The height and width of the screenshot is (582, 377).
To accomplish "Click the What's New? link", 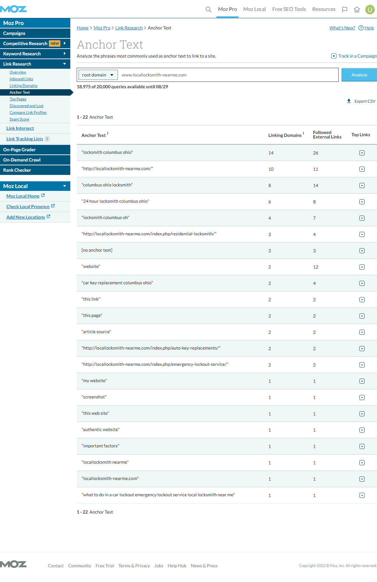I will pos(342,28).
